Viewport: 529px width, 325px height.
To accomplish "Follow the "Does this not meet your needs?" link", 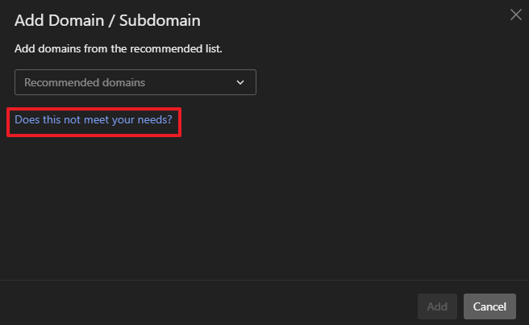I will coord(94,121).
